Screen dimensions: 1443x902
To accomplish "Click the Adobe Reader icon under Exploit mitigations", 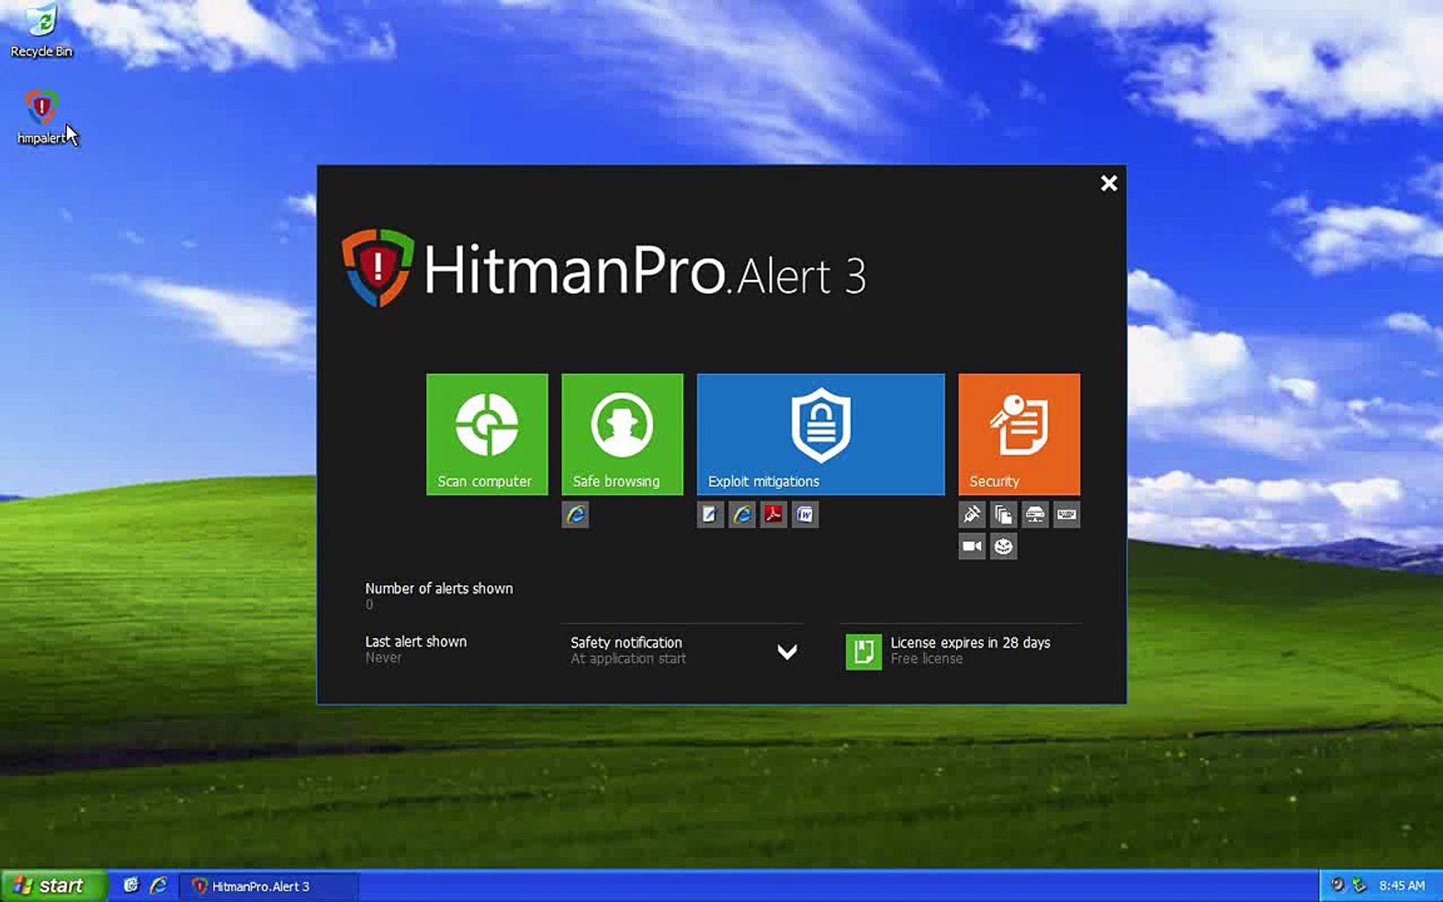I will pyautogui.click(x=773, y=514).
